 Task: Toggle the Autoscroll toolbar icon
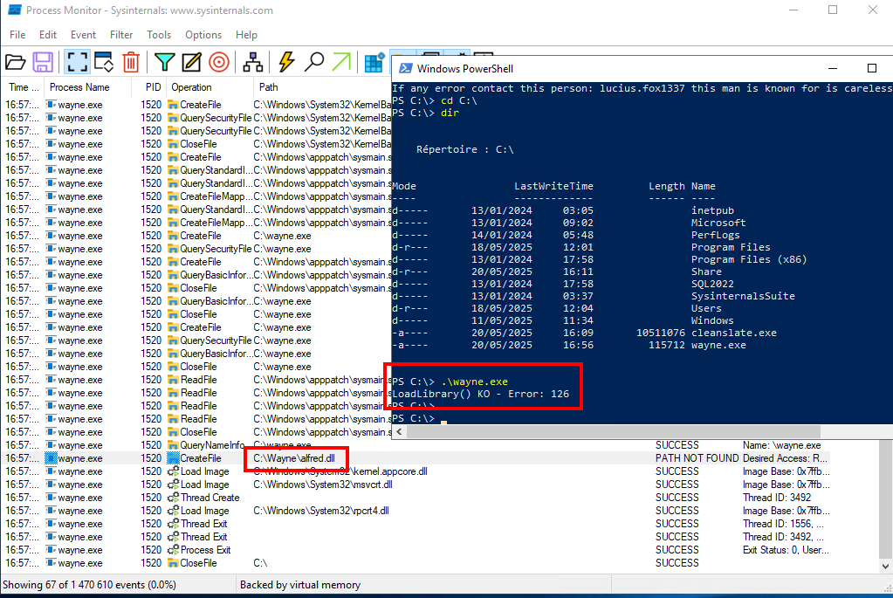pos(104,62)
